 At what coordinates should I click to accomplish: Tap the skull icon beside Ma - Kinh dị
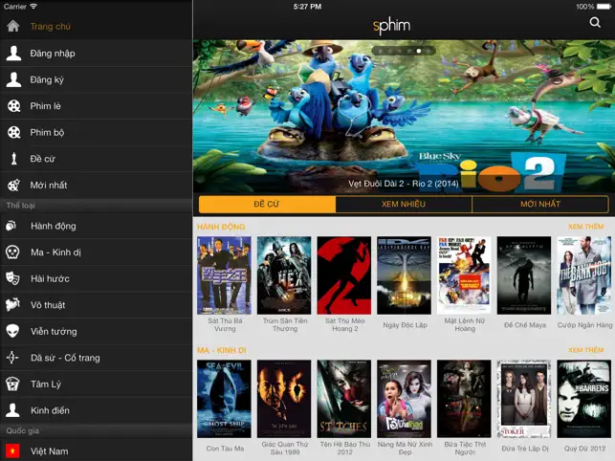pos(12,252)
